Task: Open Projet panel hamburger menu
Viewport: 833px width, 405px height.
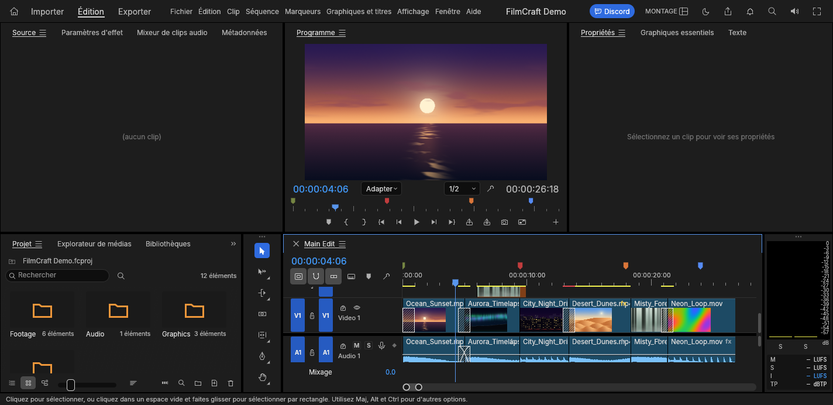Action: (39, 244)
